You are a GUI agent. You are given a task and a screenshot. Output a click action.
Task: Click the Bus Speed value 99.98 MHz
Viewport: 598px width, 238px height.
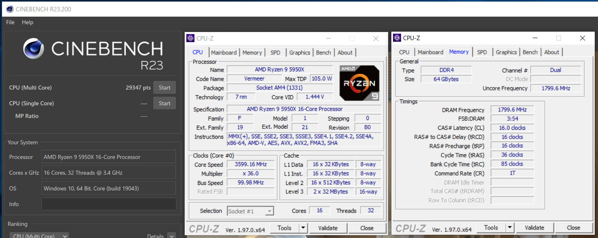tap(250, 183)
